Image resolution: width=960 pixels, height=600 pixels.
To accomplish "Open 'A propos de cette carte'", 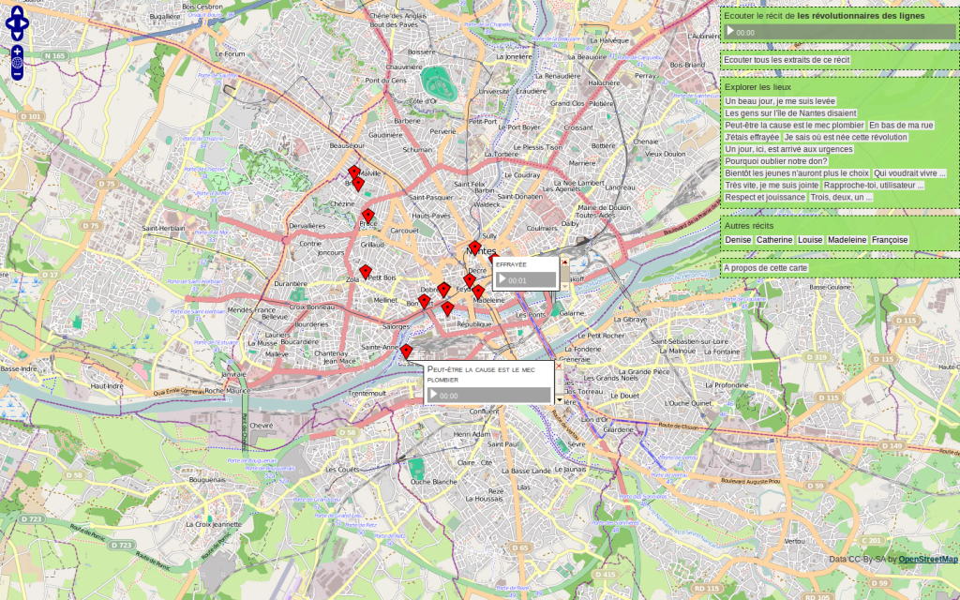I will coord(766,268).
